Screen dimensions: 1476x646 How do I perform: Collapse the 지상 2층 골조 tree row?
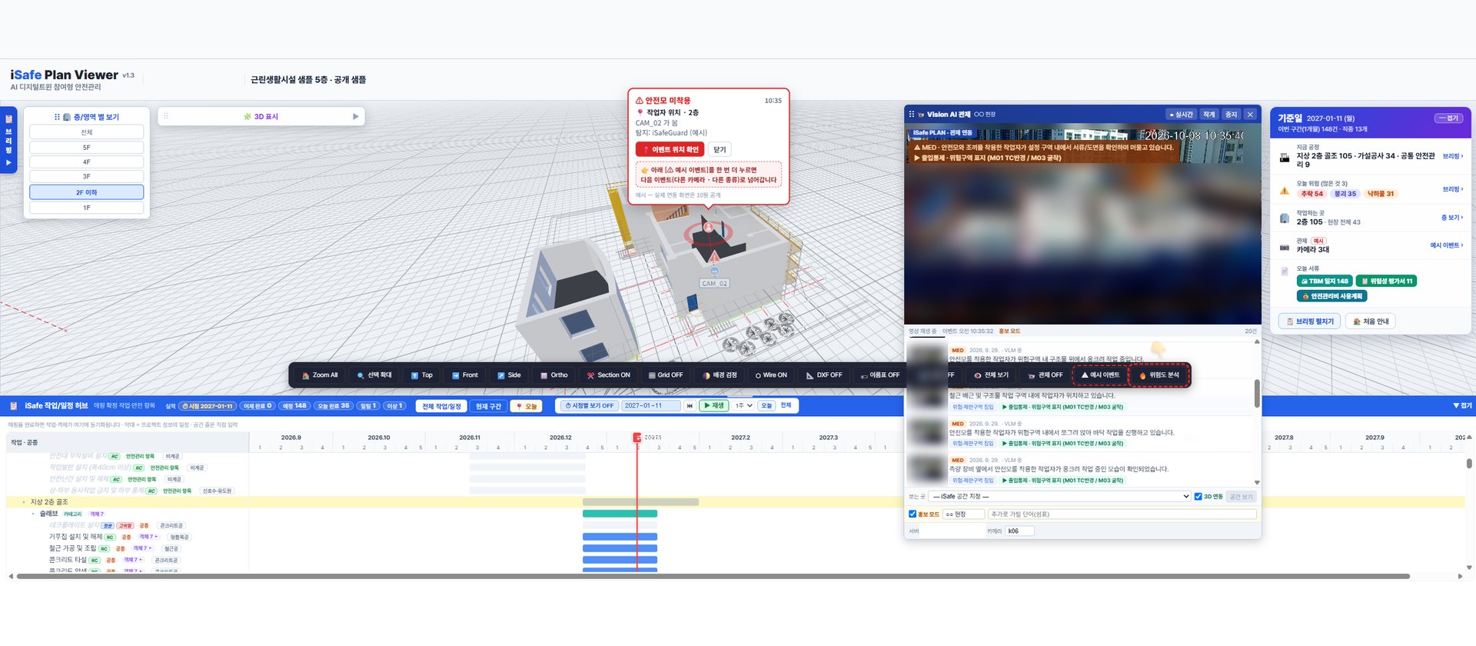(x=23, y=502)
